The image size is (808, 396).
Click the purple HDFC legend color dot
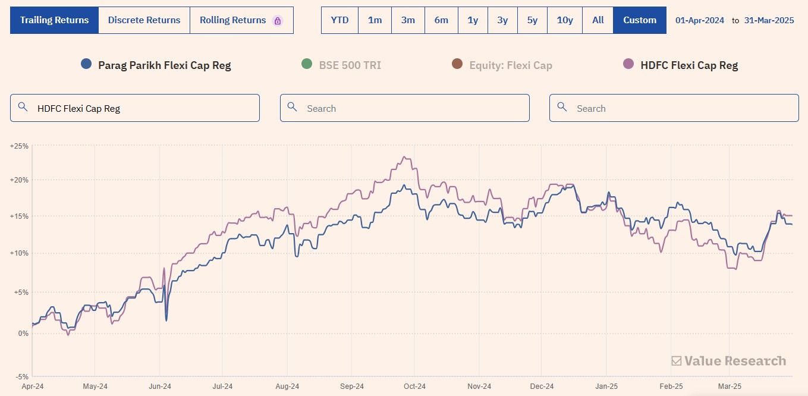[628, 64]
